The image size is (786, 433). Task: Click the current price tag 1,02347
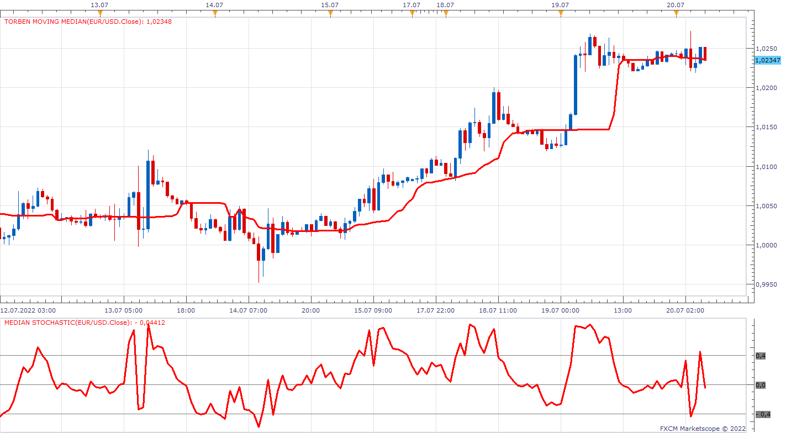[767, 60]
